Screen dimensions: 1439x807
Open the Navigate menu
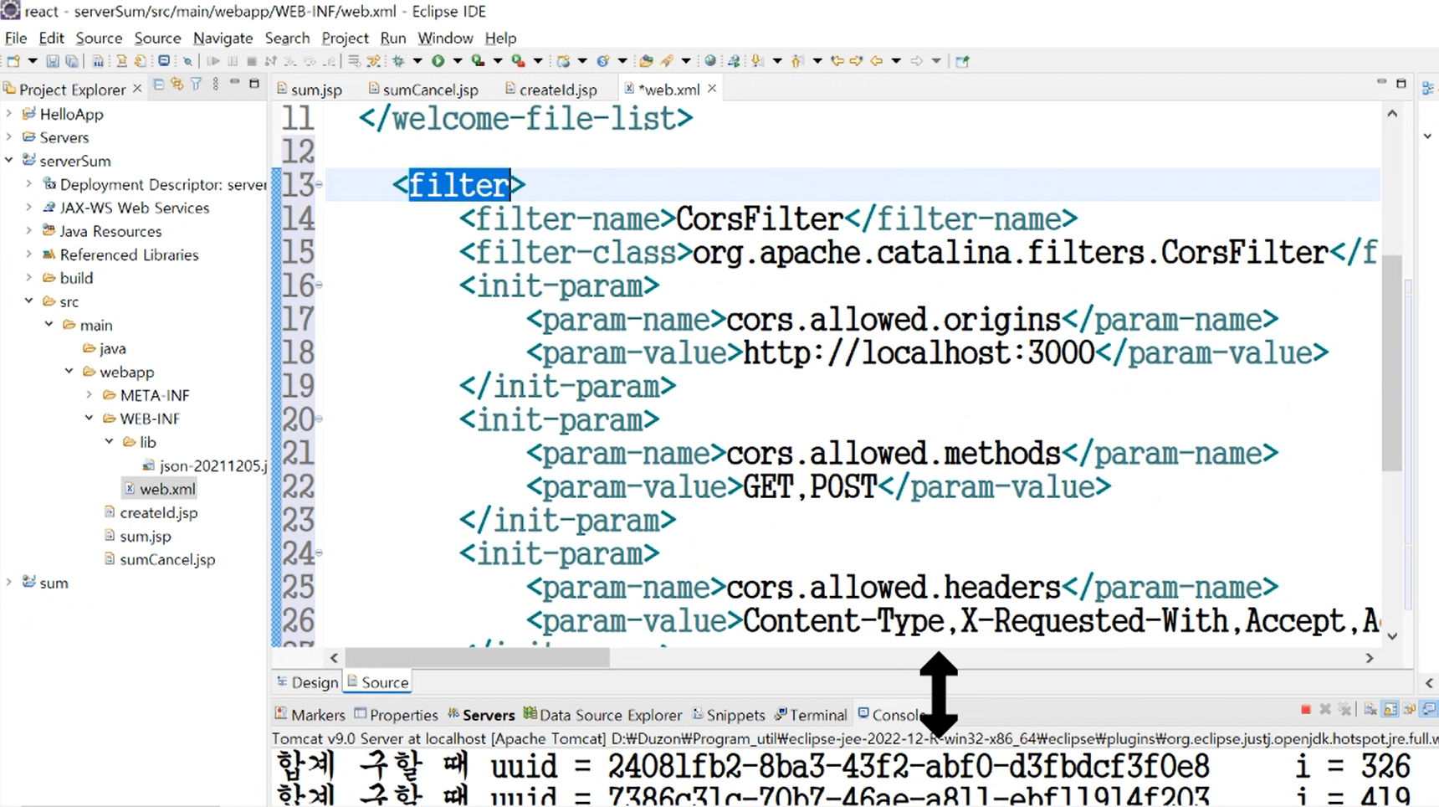[223, 38]
